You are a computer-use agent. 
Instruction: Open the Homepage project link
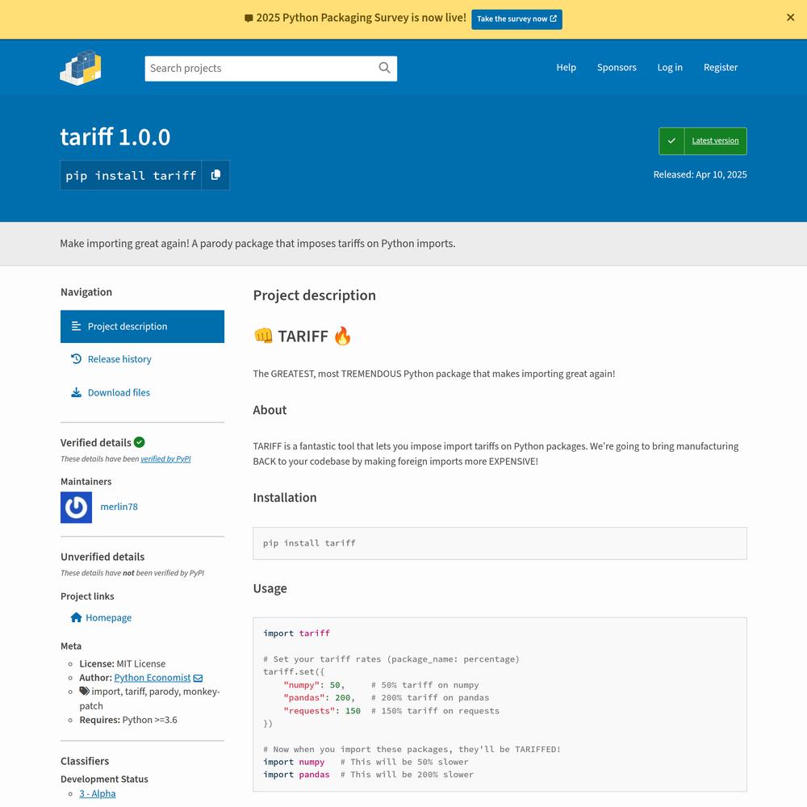pyautogui.click(x=108, y=617)
